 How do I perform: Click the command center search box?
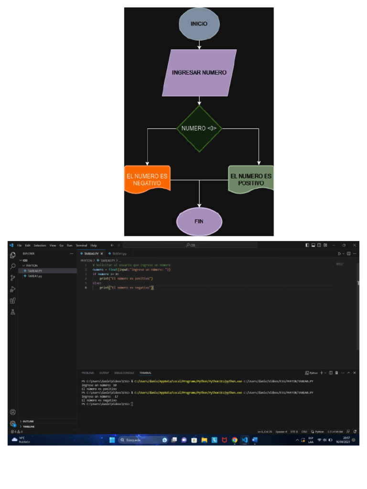pos(191,245)
